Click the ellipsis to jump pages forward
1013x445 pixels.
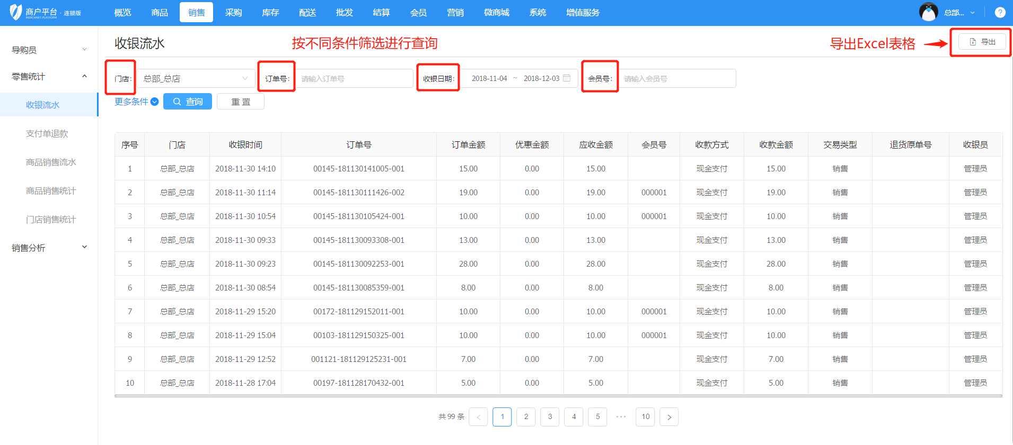(x=621, y=417)
